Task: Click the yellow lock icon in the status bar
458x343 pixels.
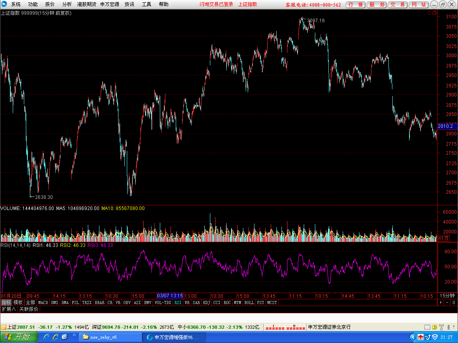Action: coord(434,327)
